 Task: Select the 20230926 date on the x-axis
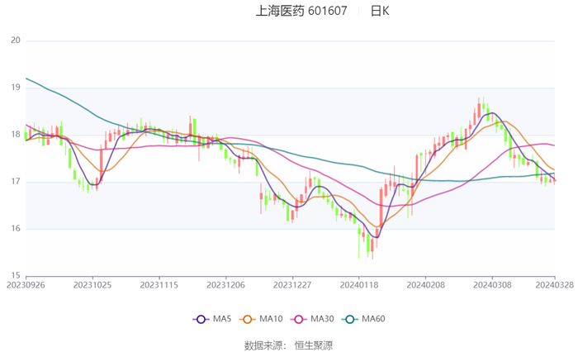26,284
